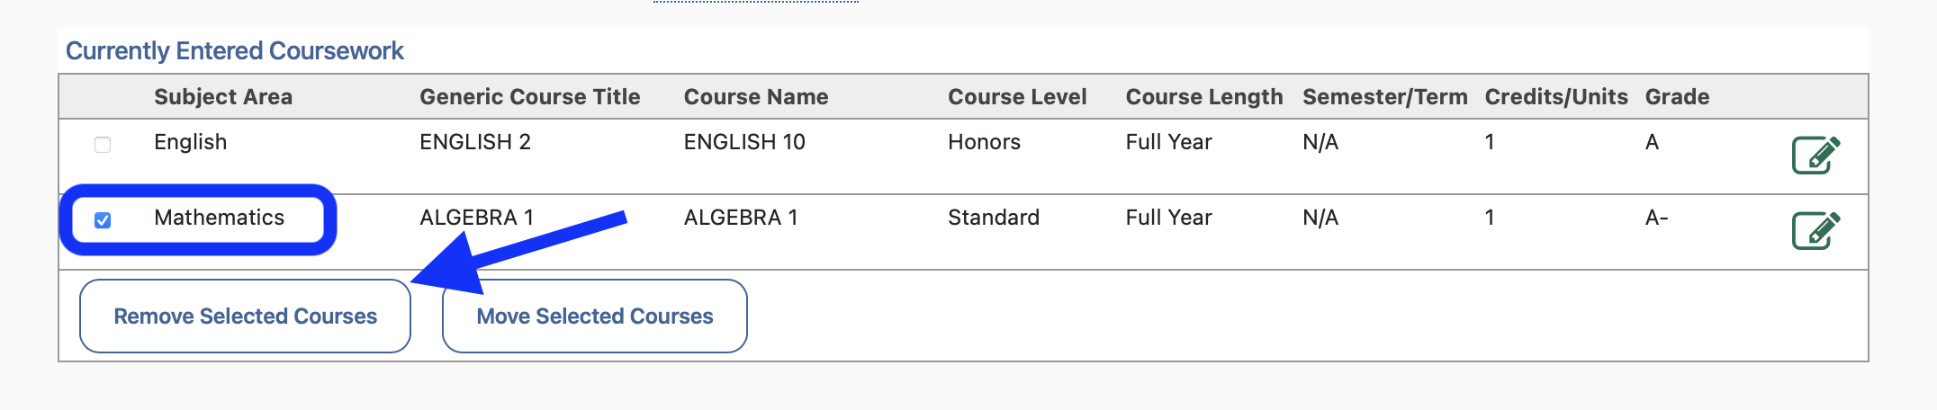Edit the Algebra 1 course entry
Image resolution: width=1937 pixels, height=410 pixels.
pyautogui.click(x=1815, y=230)
